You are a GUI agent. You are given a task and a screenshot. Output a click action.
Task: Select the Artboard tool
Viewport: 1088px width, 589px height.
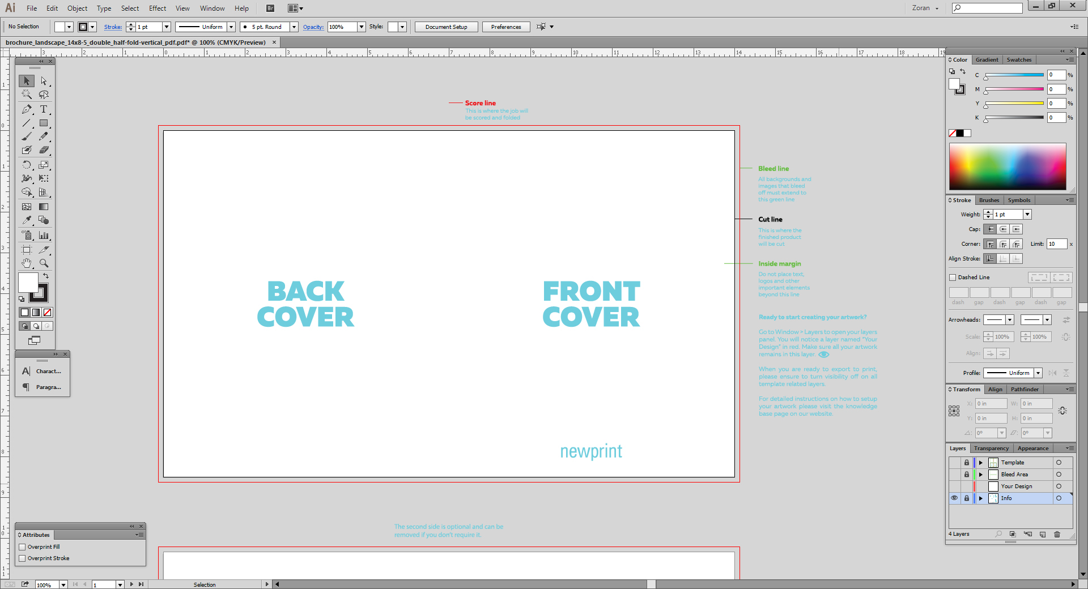click(26, 250)
